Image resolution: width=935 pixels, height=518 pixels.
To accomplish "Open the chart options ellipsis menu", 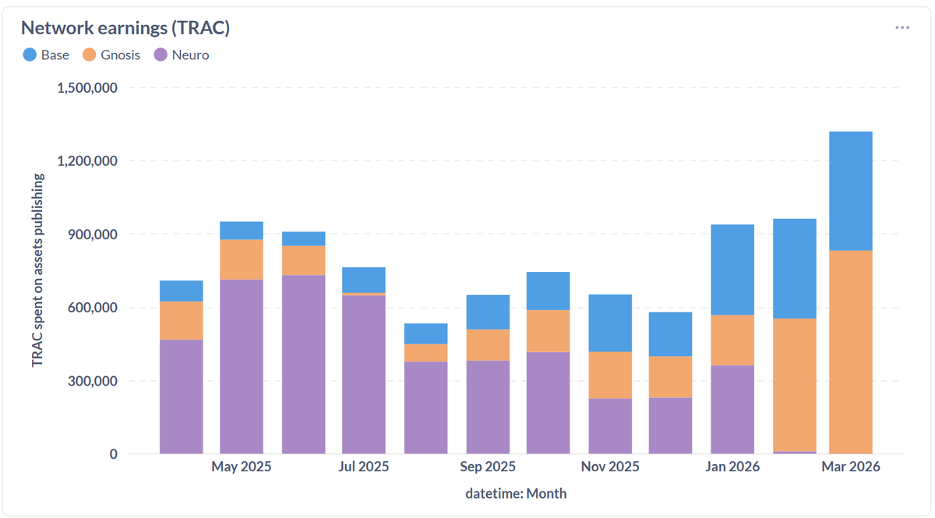I will tap(901, 26).
